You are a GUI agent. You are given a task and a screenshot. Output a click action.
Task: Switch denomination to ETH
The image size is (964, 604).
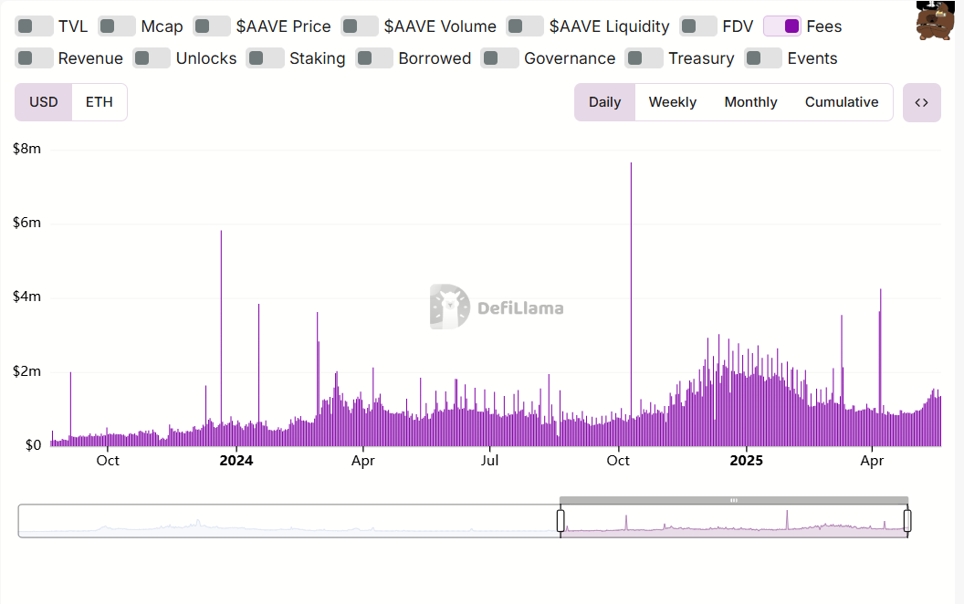click(99, 102)
